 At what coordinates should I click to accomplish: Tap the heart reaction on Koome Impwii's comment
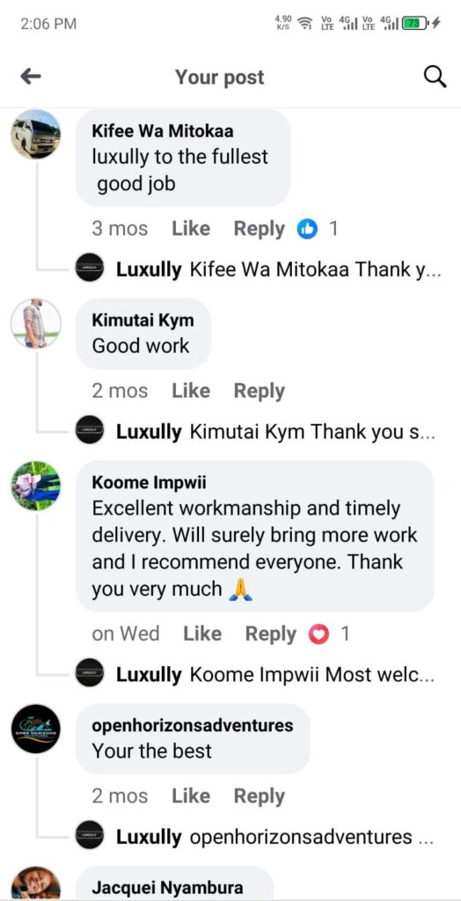click(319, 634)
